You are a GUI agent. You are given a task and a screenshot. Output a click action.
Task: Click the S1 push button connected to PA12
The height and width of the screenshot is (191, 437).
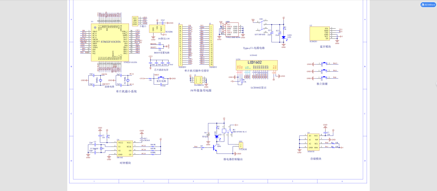324,63
